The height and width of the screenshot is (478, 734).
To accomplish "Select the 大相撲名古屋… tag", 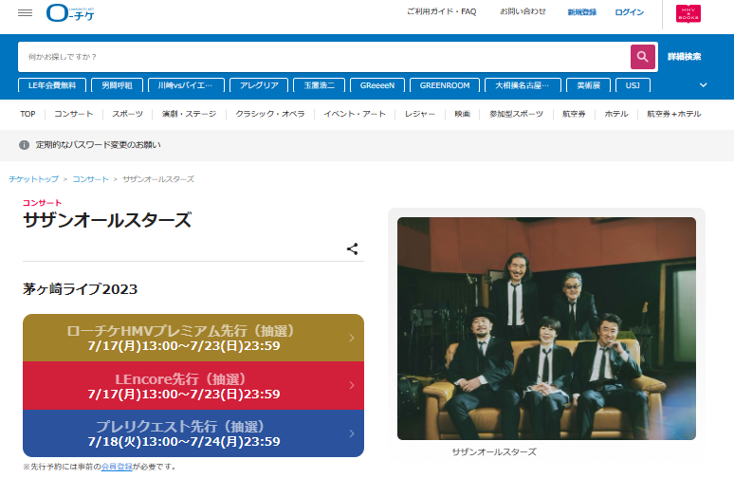I will point(523,85).
